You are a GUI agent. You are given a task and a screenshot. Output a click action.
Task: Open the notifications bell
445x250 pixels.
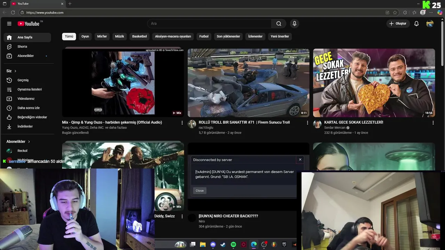[x=416, y=24]
